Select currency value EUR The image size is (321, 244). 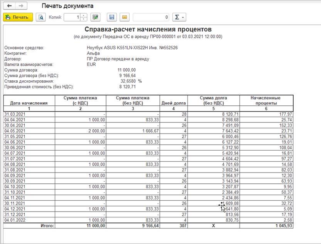click(91, 64)
